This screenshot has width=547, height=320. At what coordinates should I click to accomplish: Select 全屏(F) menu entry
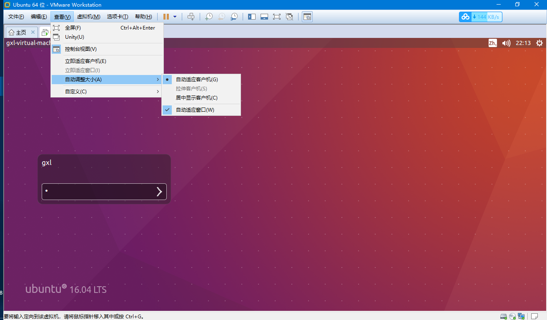(x=107, y=28)
